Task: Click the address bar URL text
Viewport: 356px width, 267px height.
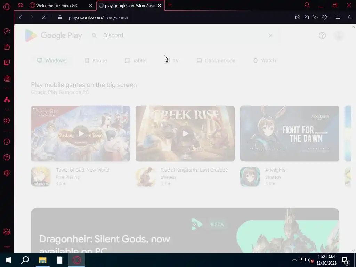Action: [98, 17]
